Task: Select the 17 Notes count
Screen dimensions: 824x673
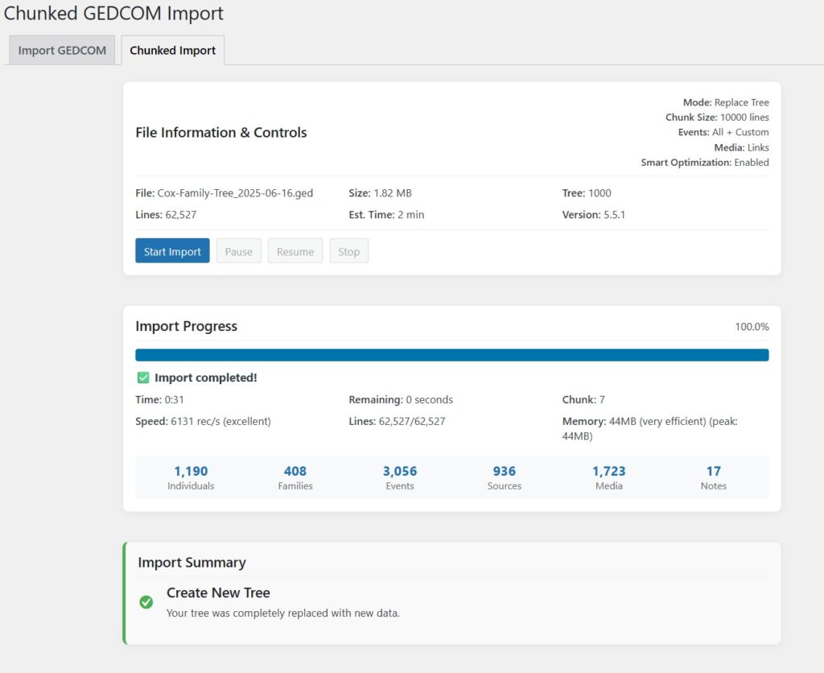Action: click(714, 471)
